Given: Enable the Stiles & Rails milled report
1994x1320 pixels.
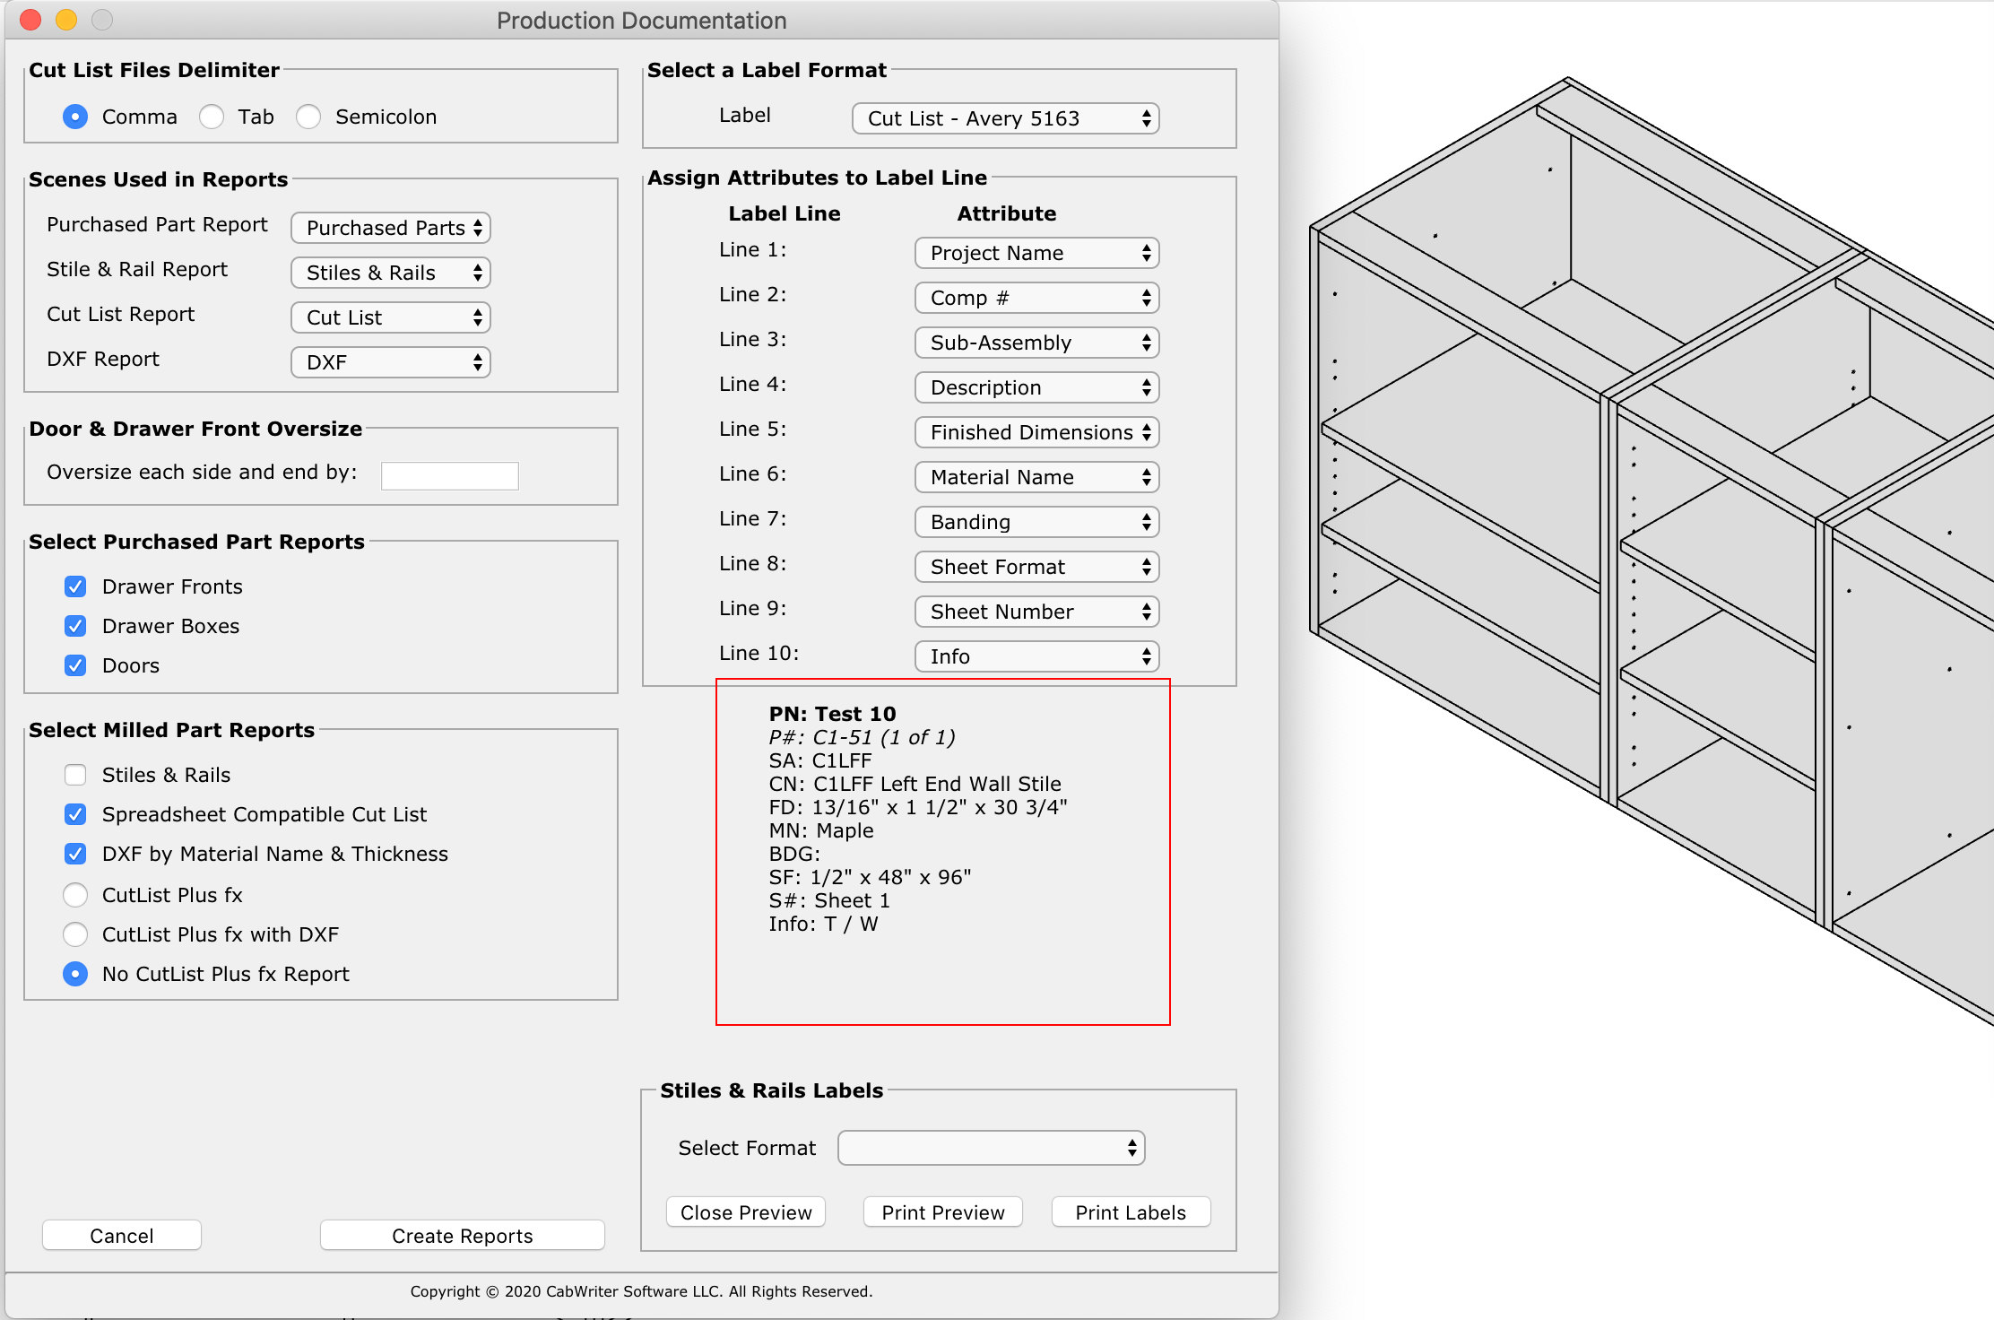Looking at the screenshot, I should pos(75,775).
